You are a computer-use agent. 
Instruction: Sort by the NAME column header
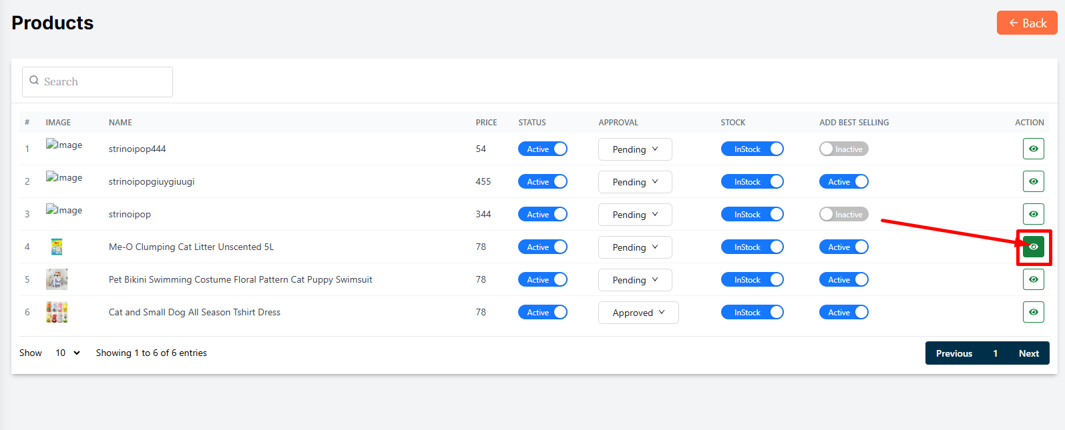(x=120, y=123)
